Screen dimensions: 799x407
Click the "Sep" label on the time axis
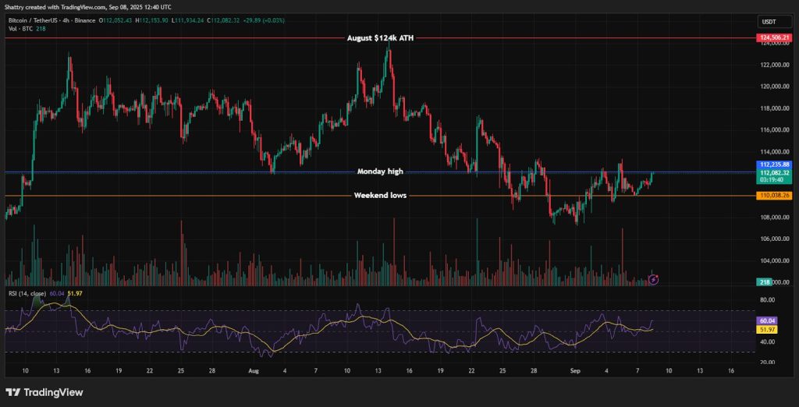click(575, 371)
